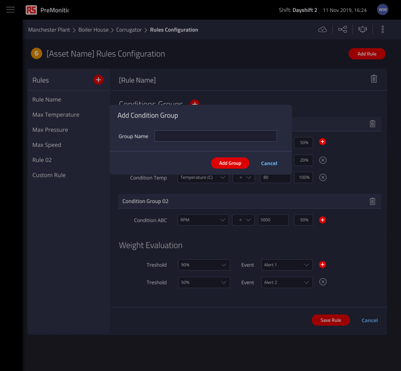The width and height of the screenshot is (401, 371).
Task: Go to Manchester Plant breadcrumb
Action: tap(49, 30)
